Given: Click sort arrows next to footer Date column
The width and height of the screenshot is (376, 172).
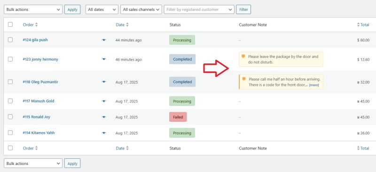Looking at the screenshot, I should pyautogui.click(x=127, y=148).
